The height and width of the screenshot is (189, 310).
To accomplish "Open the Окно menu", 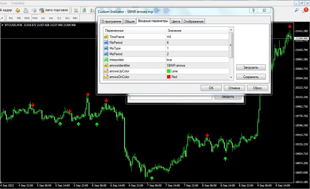I will (3, 3).
